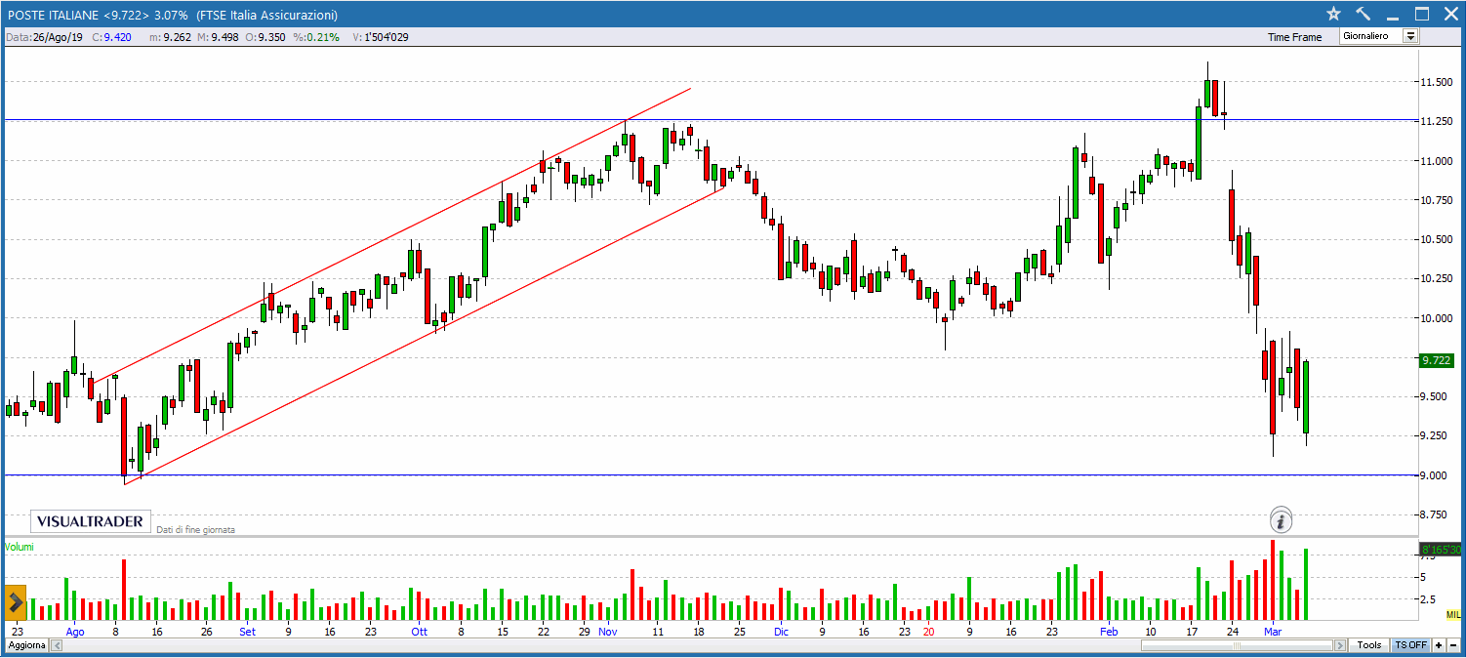The width and height of the screenshot is (1466, 658).
Task: Click the '%:0.21%' change value
Action: (315, 37)
